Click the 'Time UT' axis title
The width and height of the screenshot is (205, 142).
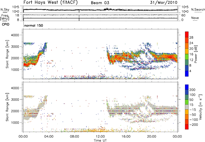[100, 140]
